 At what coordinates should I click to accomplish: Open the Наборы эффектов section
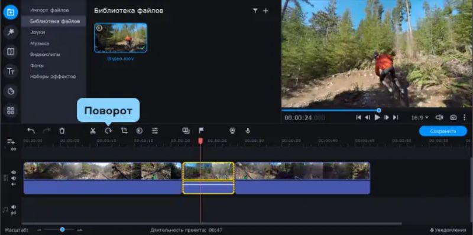tap(53, 77)
